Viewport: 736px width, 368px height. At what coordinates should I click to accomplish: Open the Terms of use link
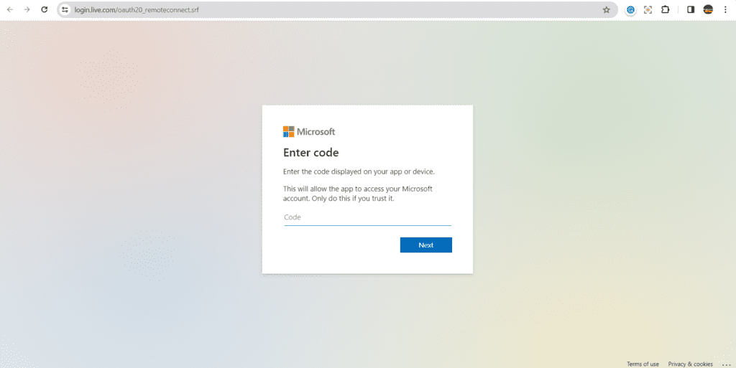click(x=643, y=364)
